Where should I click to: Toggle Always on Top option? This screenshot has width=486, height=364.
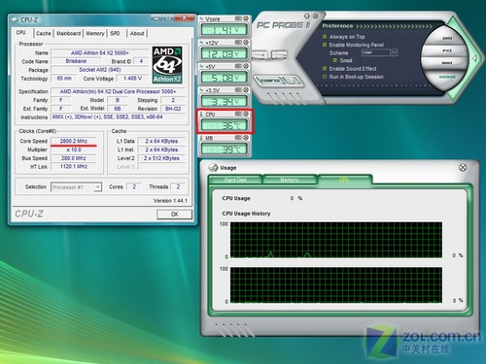(x=325, y=36)
